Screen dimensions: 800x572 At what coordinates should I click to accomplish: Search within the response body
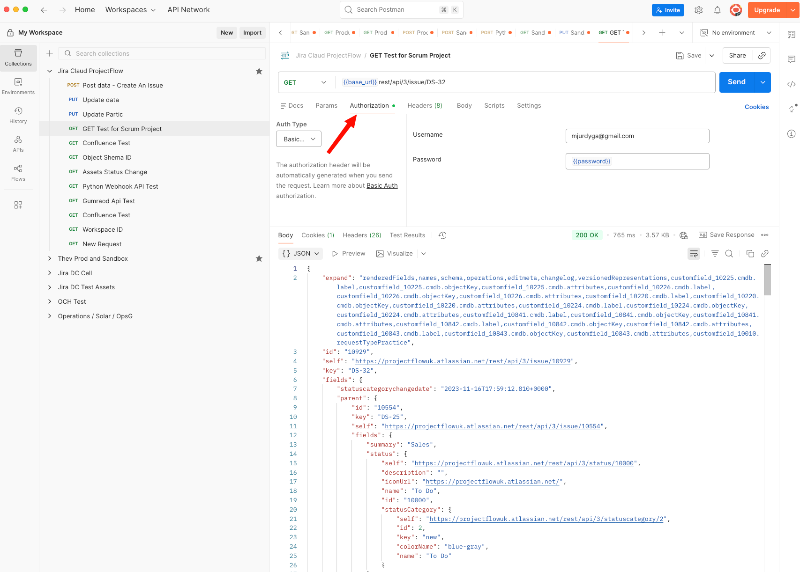point(729,254)
